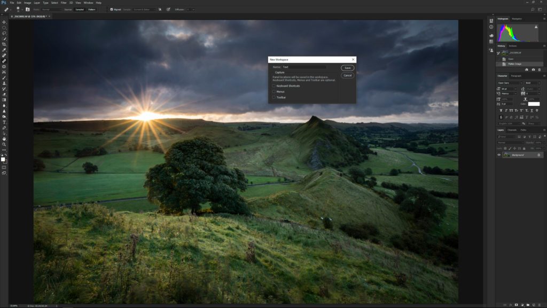Delete current history state trash icon

540,70
